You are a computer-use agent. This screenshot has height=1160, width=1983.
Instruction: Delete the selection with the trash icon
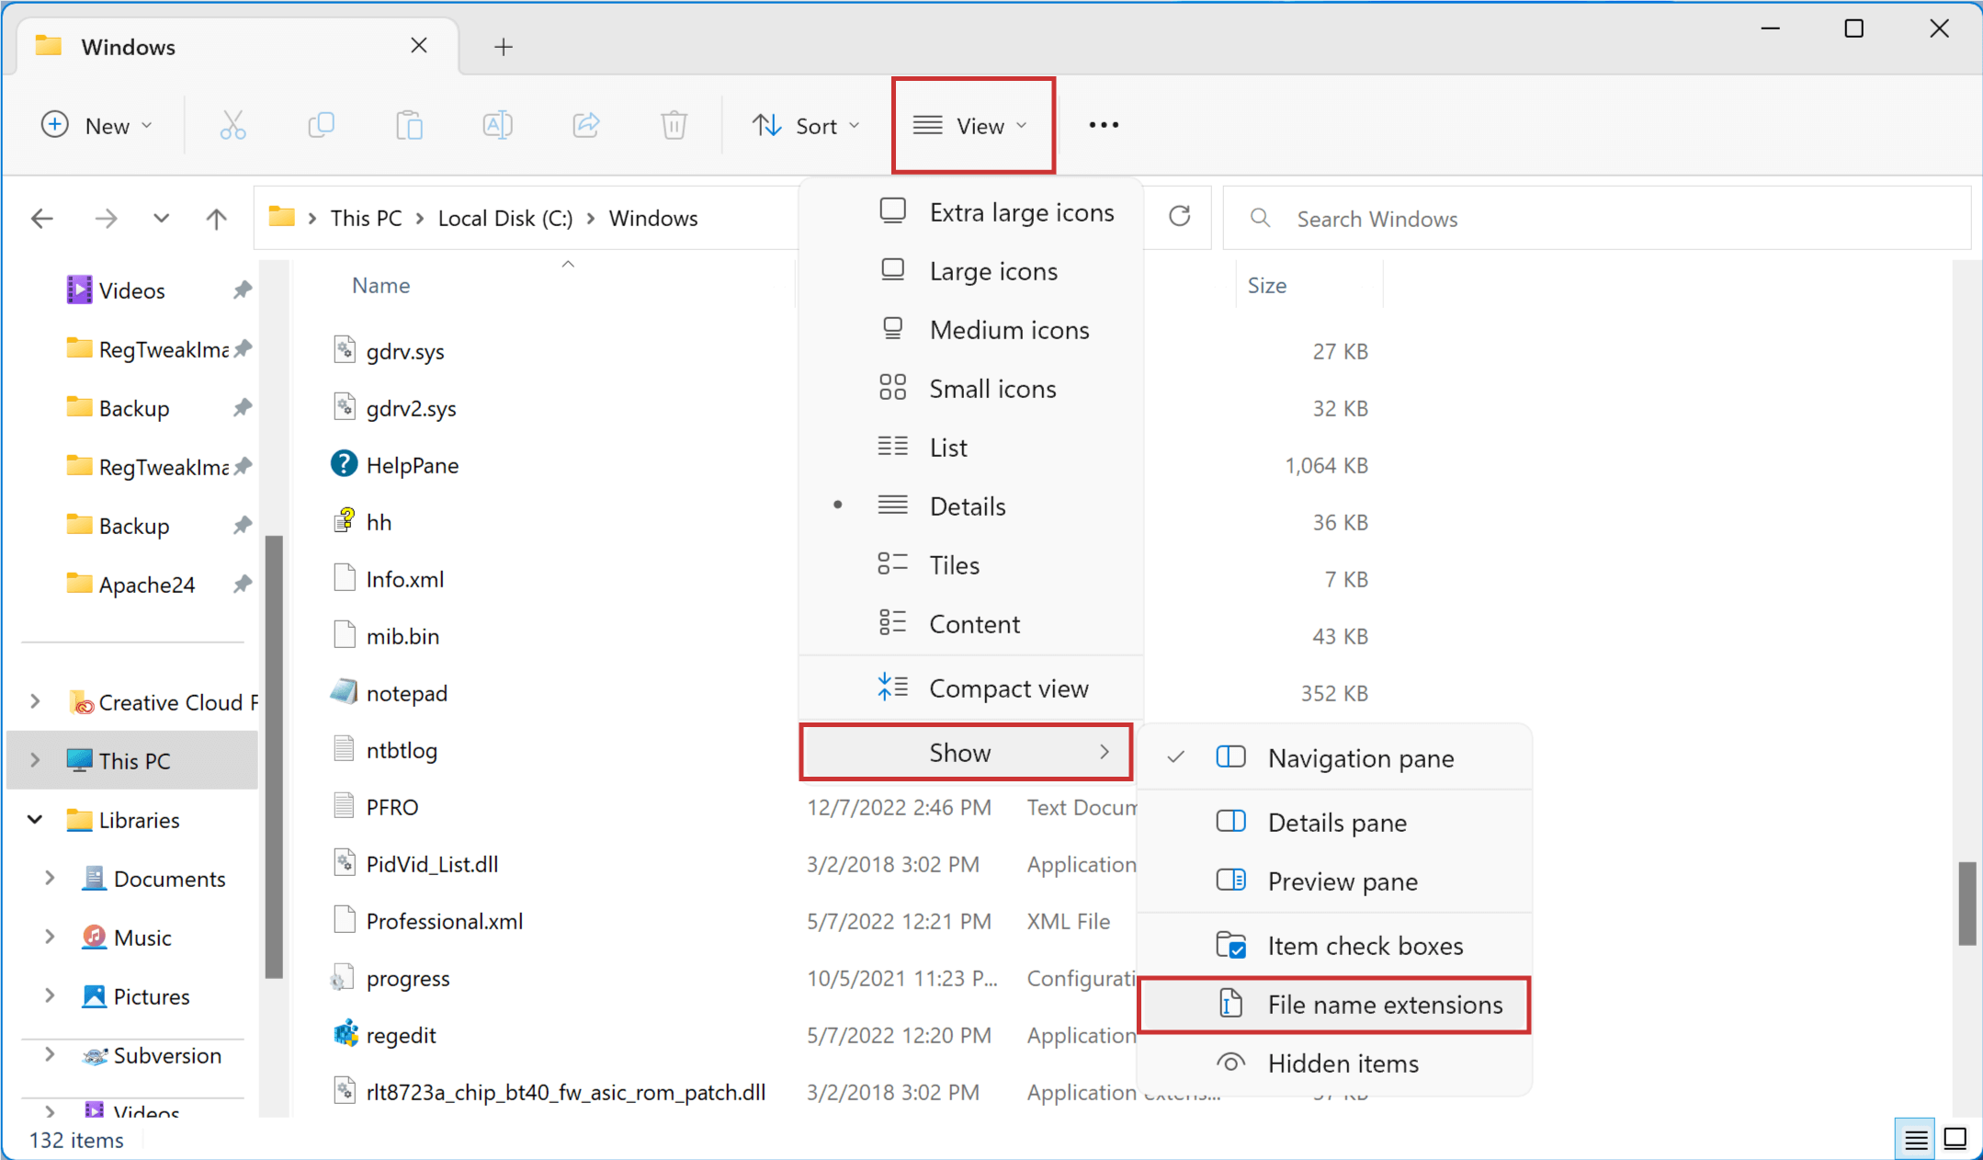[674, 125]
